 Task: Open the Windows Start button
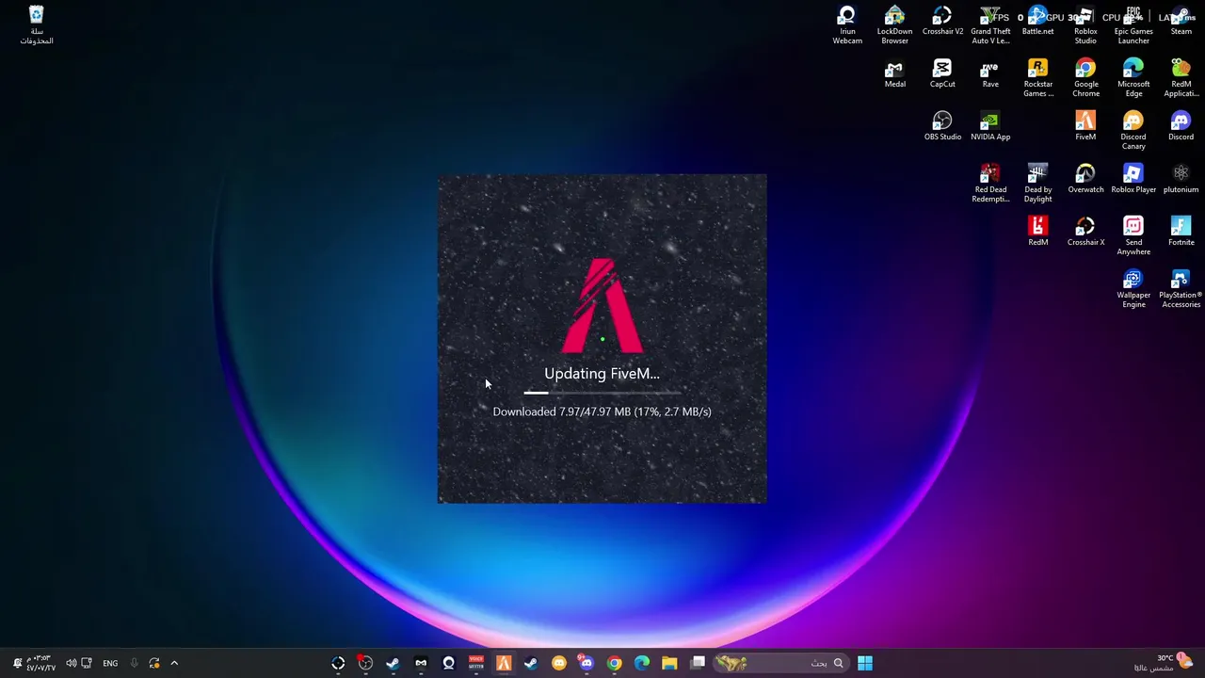(x=865, y=663)
